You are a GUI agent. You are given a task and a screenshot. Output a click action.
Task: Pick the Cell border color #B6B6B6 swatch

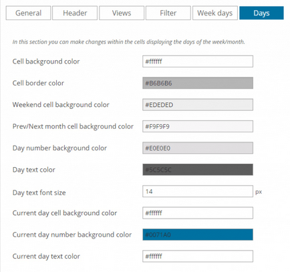pos(198,83)
